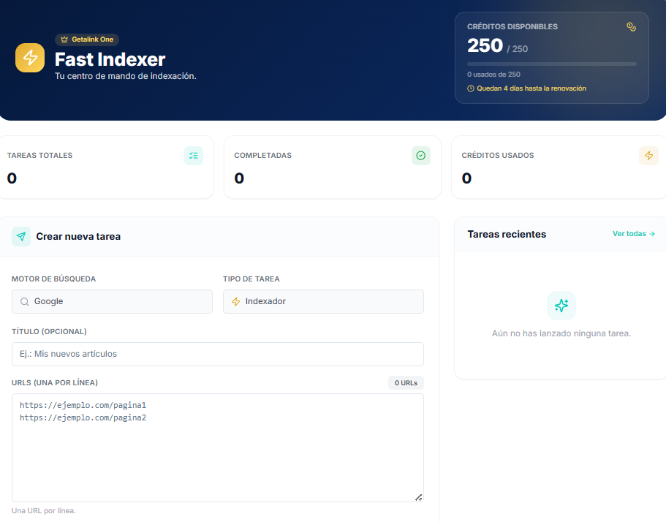Click the Getalink One badge
Image resolution: width=666 pixels, height=522 pixels.
pos(87,39)
